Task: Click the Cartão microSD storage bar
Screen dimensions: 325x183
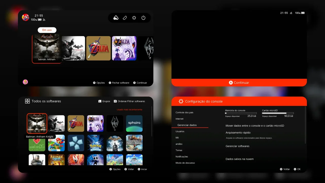Action: [278, 113]
